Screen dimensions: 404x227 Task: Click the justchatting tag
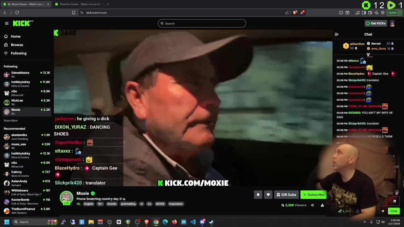point(128,204)
